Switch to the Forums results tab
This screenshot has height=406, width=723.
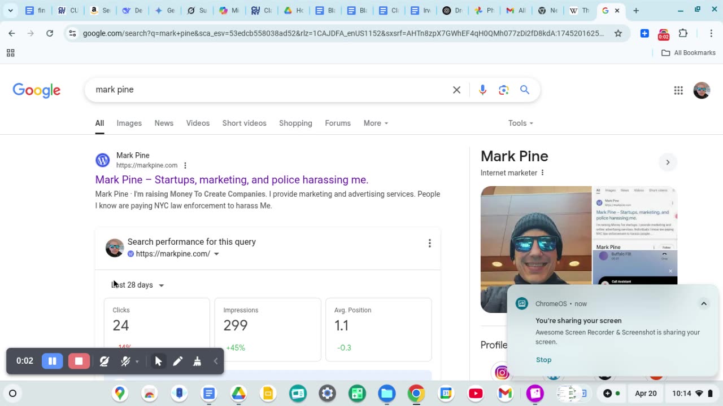pos(338,123)
